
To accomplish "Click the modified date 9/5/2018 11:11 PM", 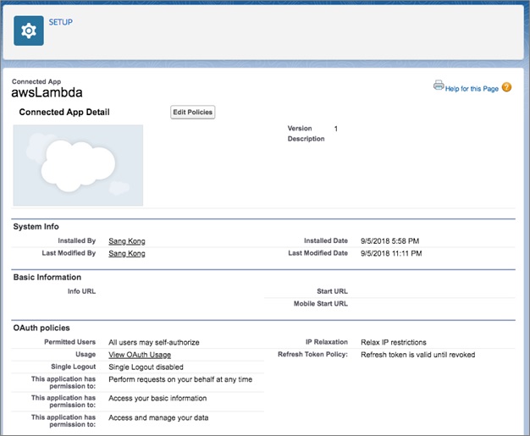I will [391, 253].
